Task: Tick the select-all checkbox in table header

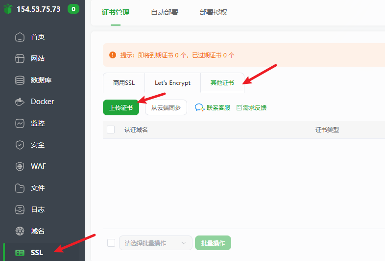Action: (x=111, y=130)
